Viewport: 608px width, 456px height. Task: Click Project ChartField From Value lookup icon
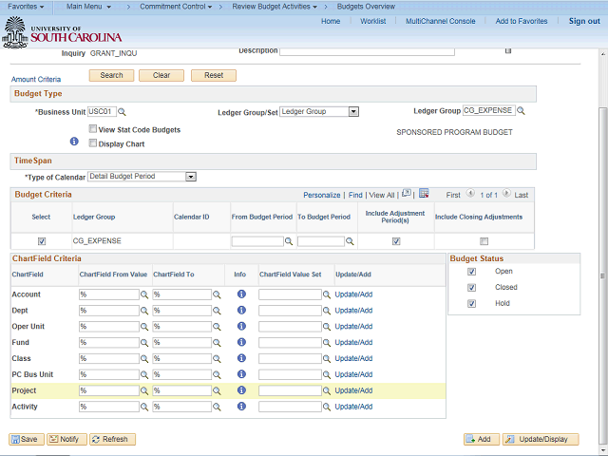point(145,390)
